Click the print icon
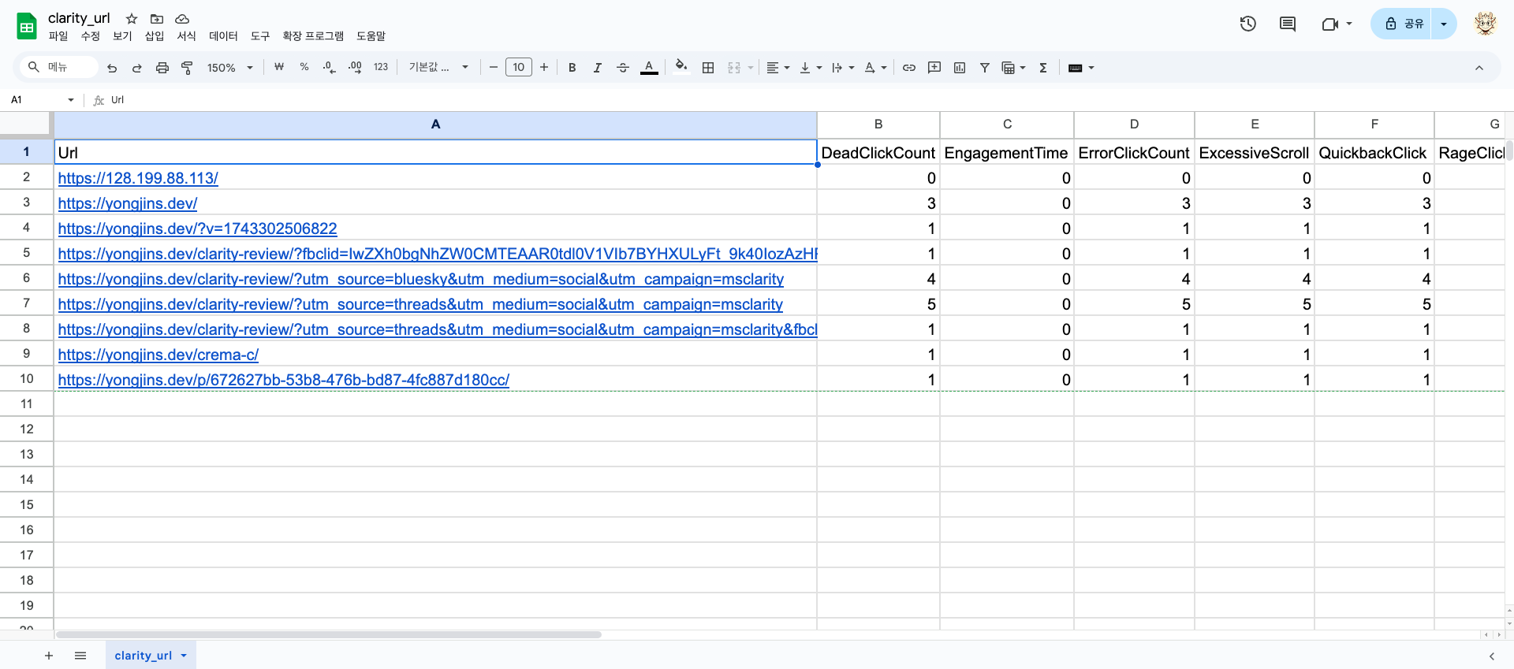 (x=162, y=68)
